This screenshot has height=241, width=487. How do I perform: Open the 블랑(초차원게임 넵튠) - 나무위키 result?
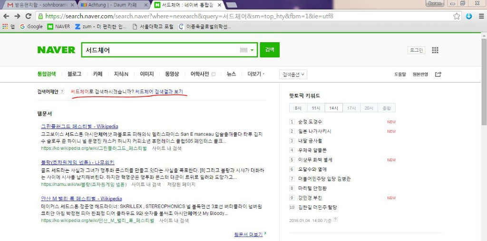[78, 162]
